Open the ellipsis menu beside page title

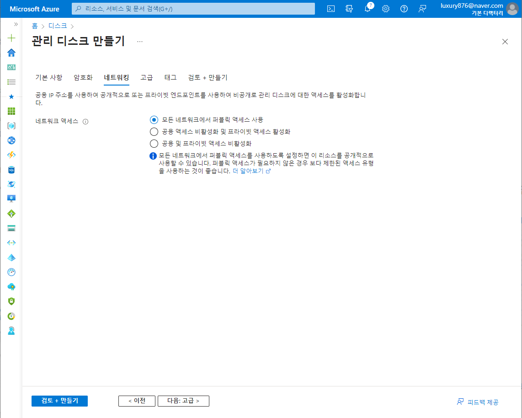[x=140, y=42]
